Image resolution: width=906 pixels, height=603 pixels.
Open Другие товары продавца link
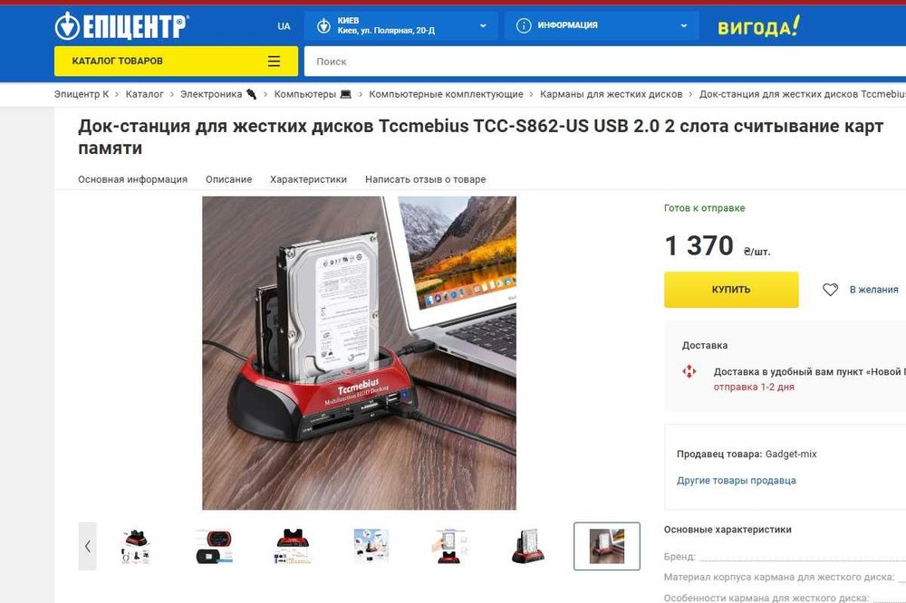pyautogui.click(x=736, y=481)
